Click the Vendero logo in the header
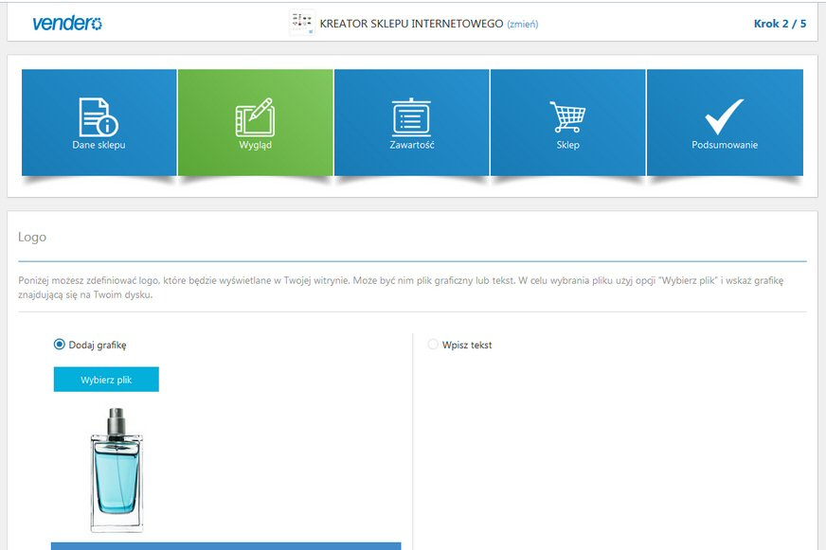826x550 pixels. [67, 23]
